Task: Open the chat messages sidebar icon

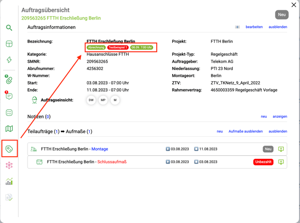Action: pyautogui.click(x=9, y=97)
